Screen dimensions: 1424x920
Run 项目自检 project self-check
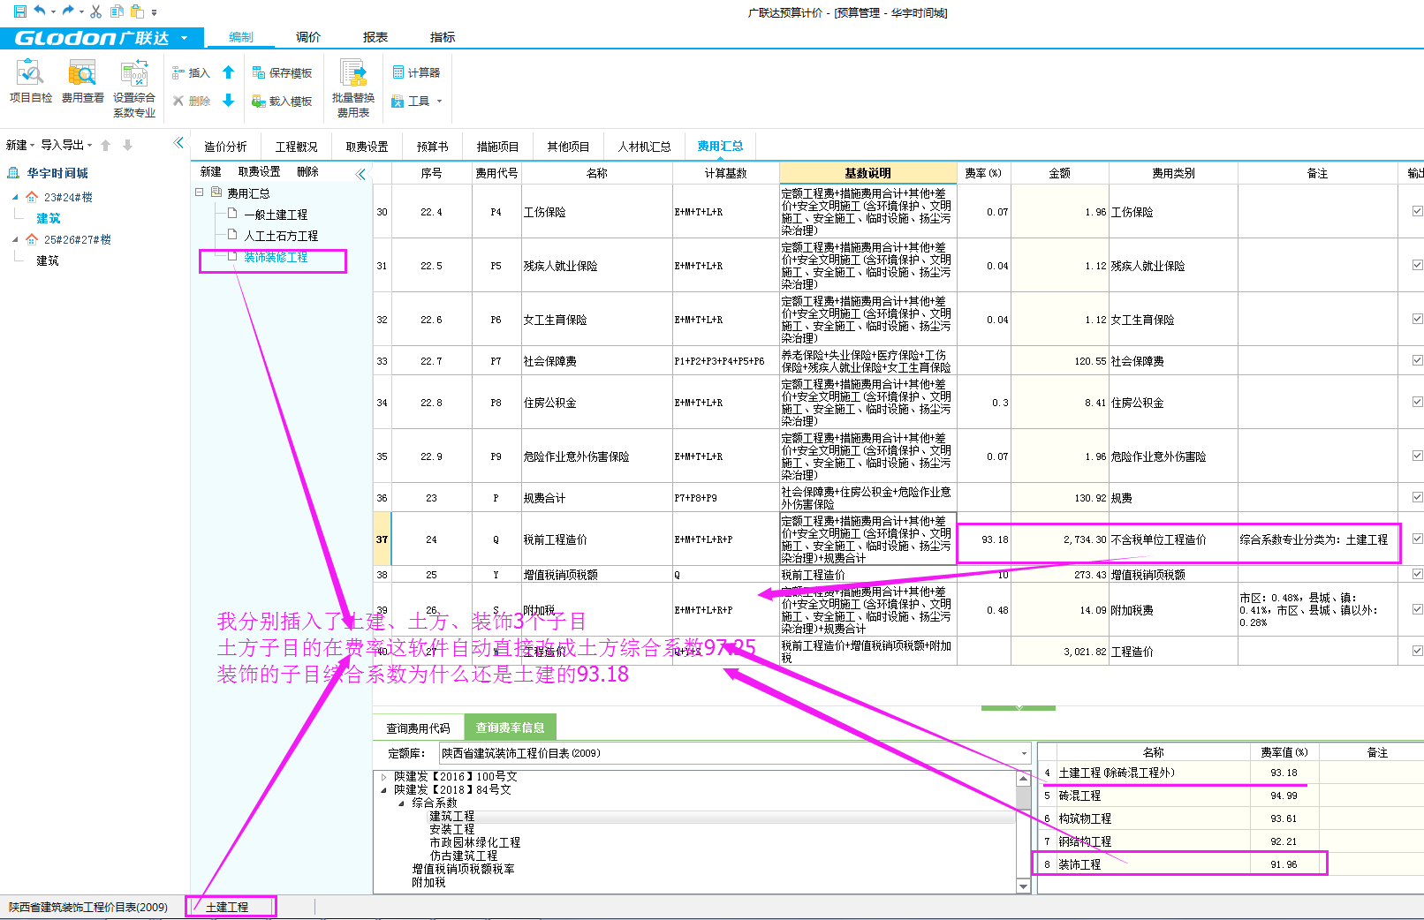pyautogui.click(x=31, y=81)
